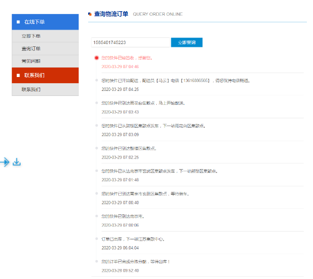Viewport: 313px width, 279px height.
Task: Open the 立即下单 sidebar item
Action: (45, 36)
